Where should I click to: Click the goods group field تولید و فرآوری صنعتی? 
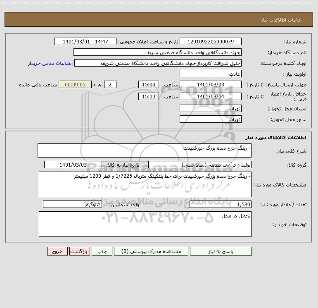point(200,165)
